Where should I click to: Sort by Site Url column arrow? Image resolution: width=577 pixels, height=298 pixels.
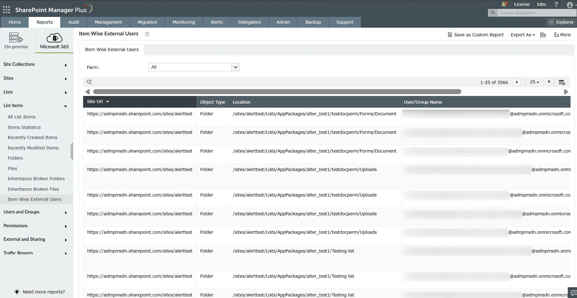coord(107,102)
